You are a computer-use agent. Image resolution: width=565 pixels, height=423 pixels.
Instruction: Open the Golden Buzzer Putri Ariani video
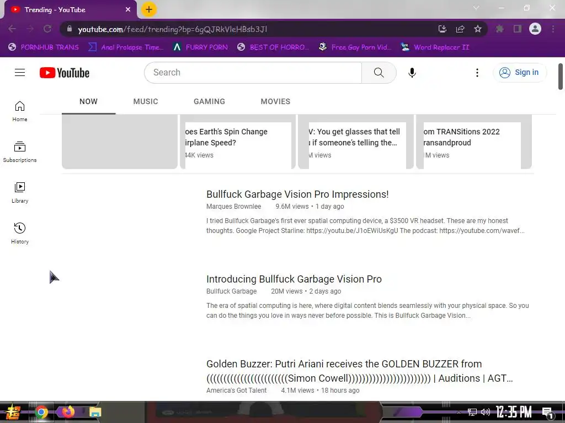tap(359, 371)
